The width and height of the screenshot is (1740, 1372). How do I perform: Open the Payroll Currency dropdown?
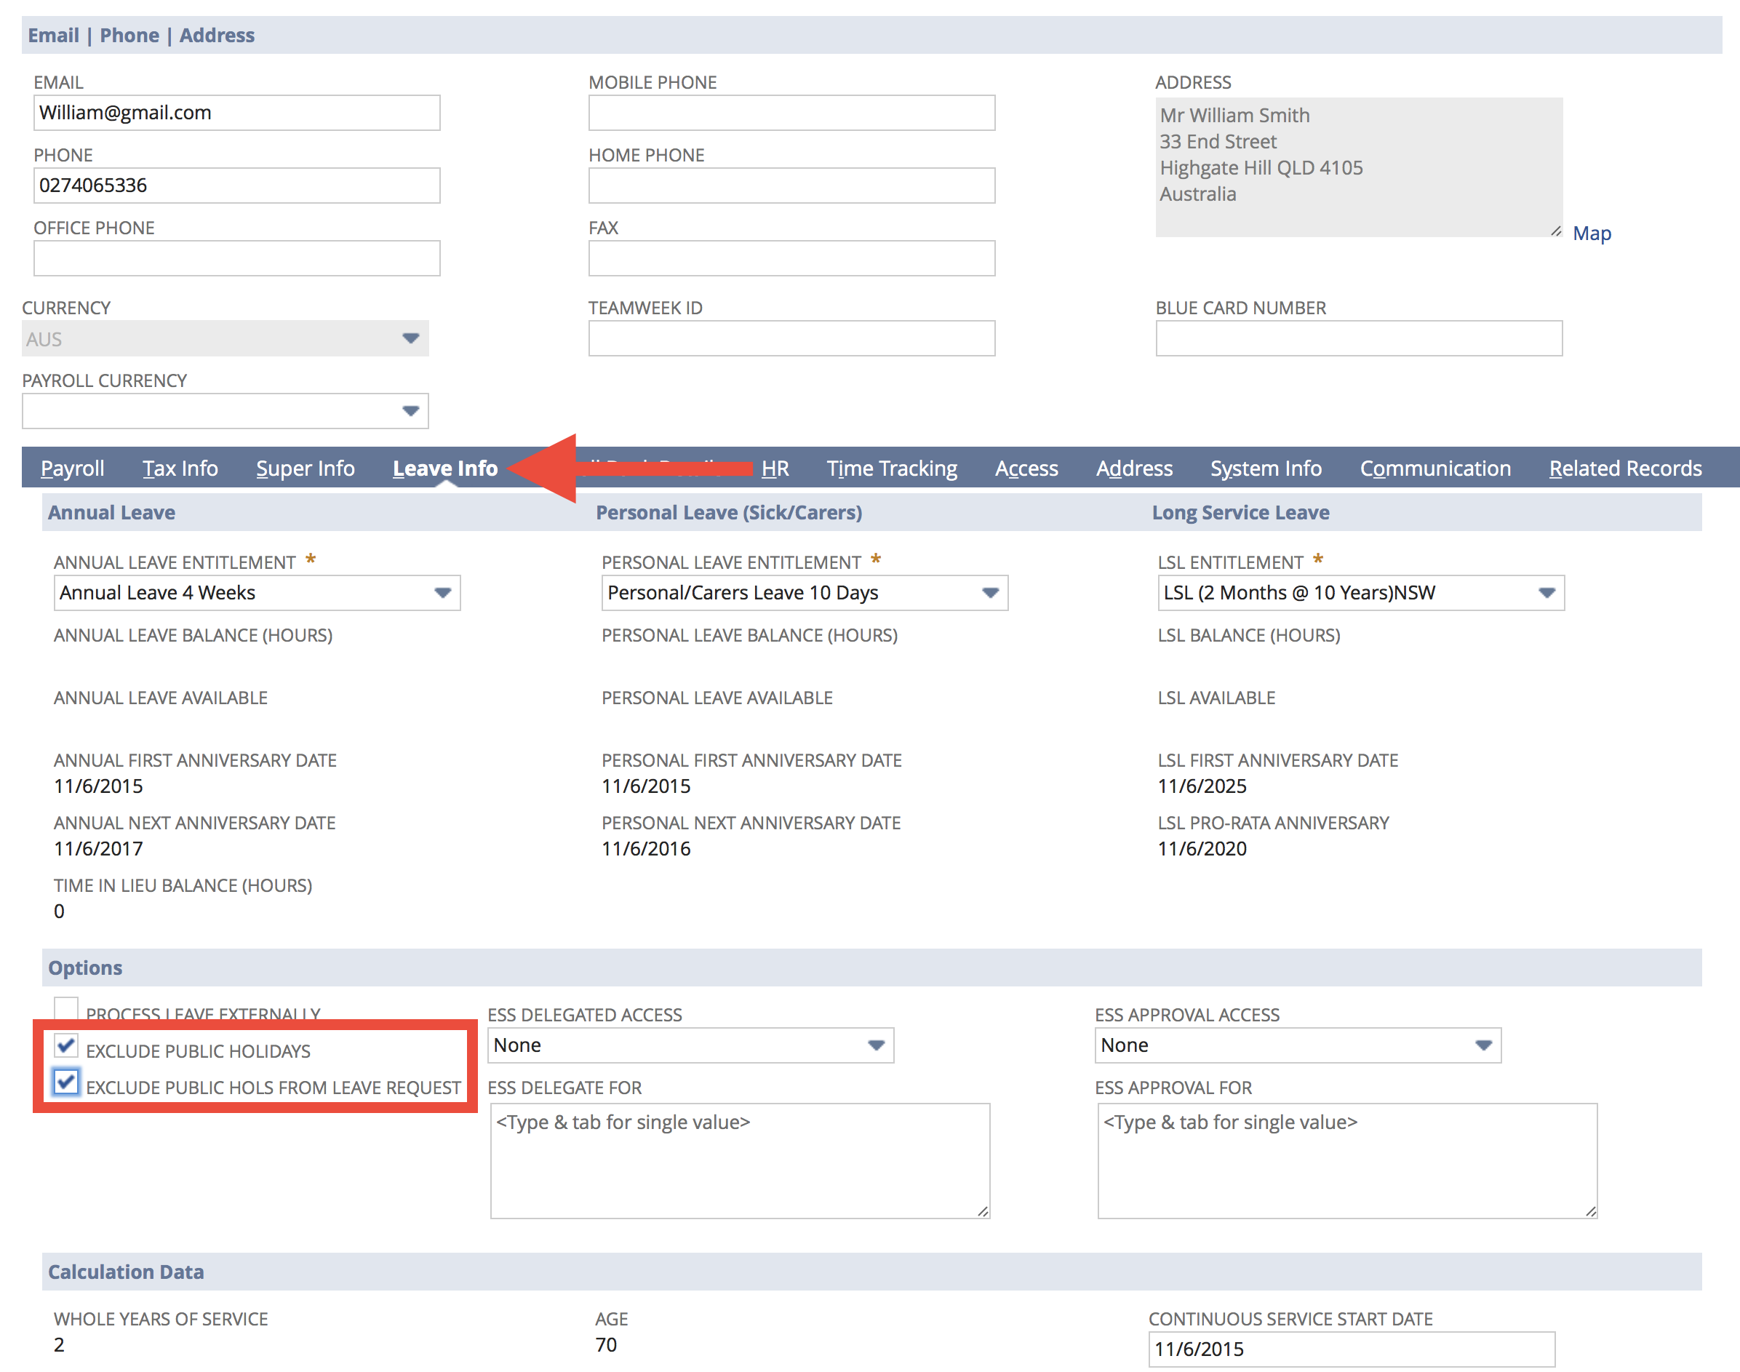(x=411, y=410)
